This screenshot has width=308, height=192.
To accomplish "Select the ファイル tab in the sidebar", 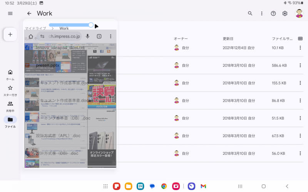I will tap(10, 122).
